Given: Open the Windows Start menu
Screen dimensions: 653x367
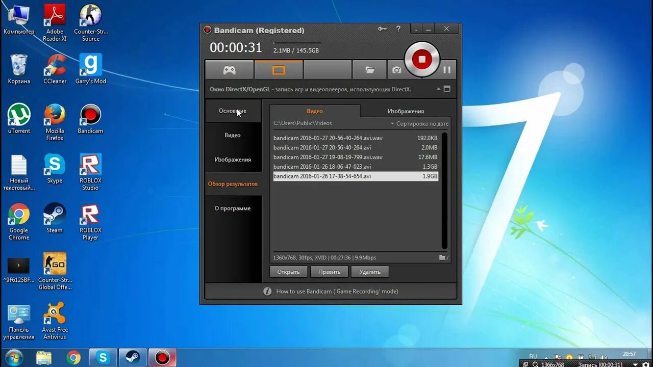Looking at the screenshot, I should pyautogui.click(x=14, y=358).
